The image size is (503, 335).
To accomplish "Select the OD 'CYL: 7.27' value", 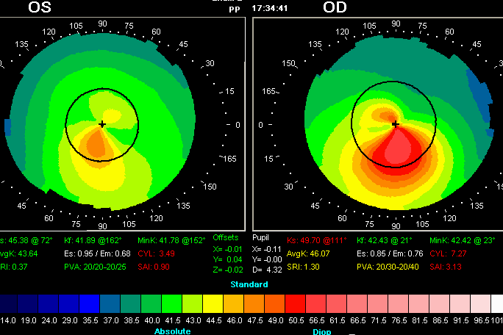I will [448, 253].
